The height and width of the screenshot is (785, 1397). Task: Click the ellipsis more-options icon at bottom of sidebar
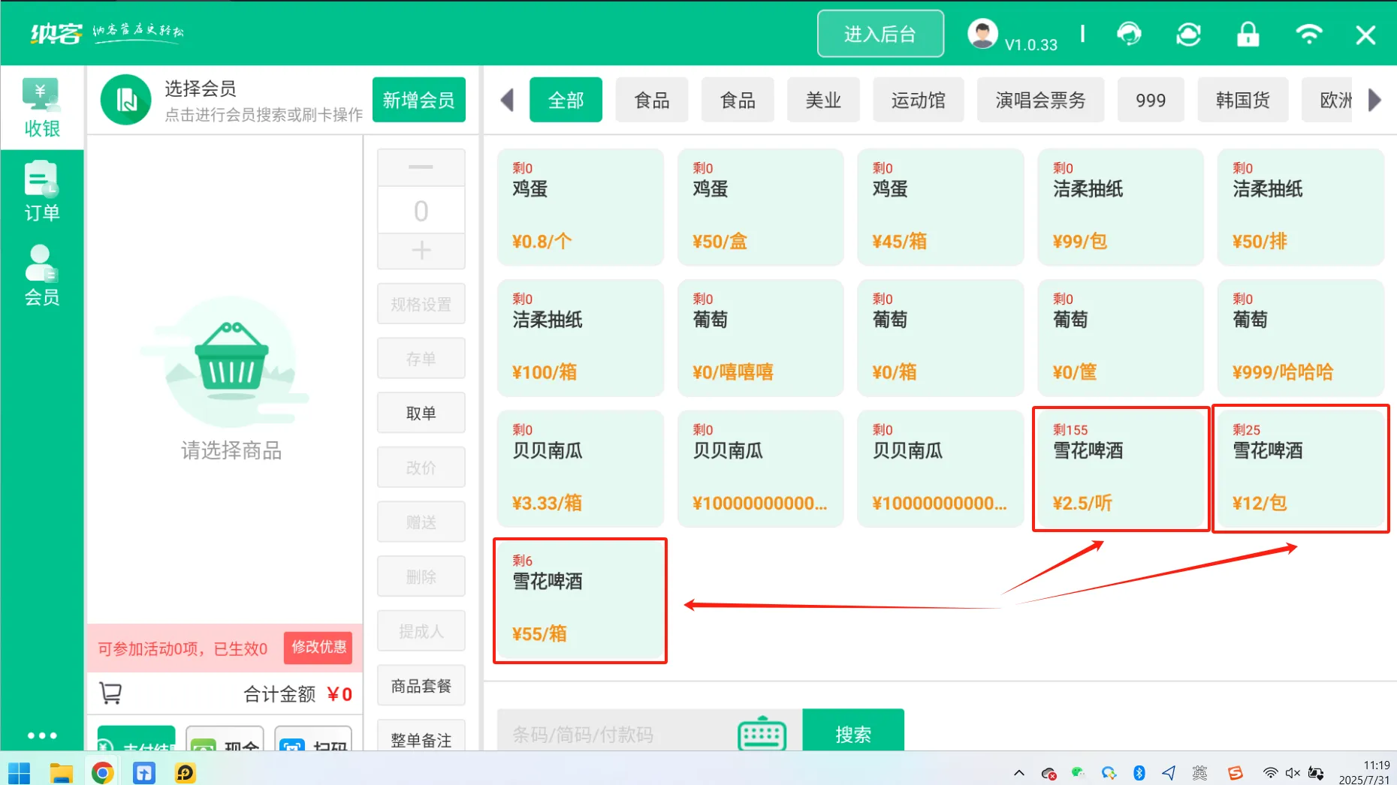(41, 734)
